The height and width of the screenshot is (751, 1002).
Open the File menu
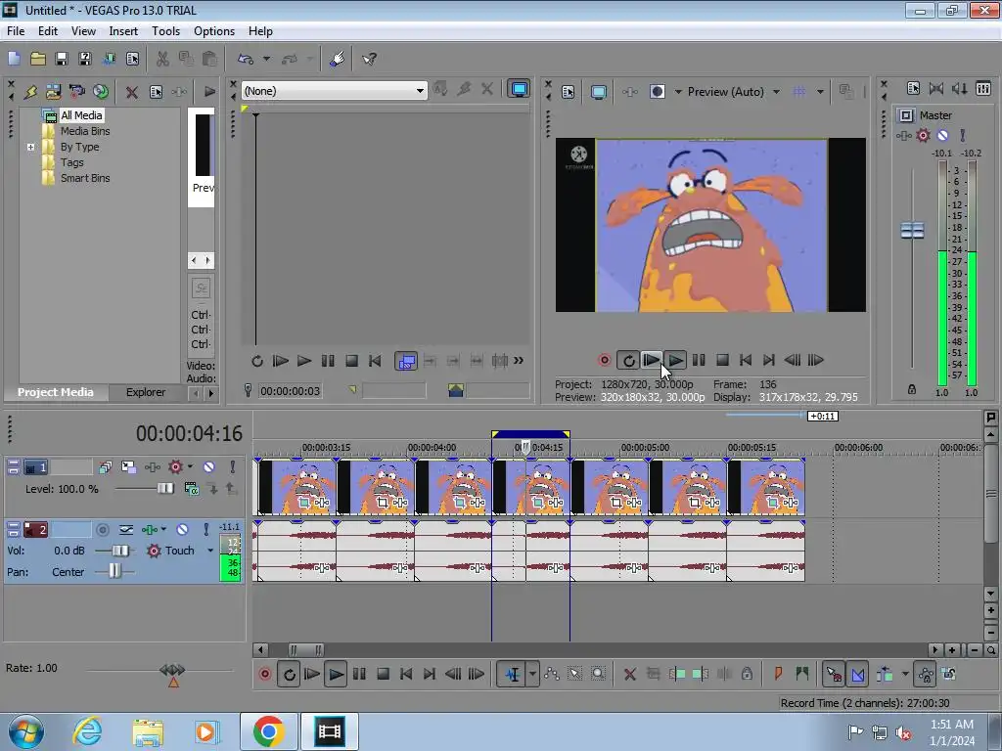pyautogui.click(x=16, y=30)
